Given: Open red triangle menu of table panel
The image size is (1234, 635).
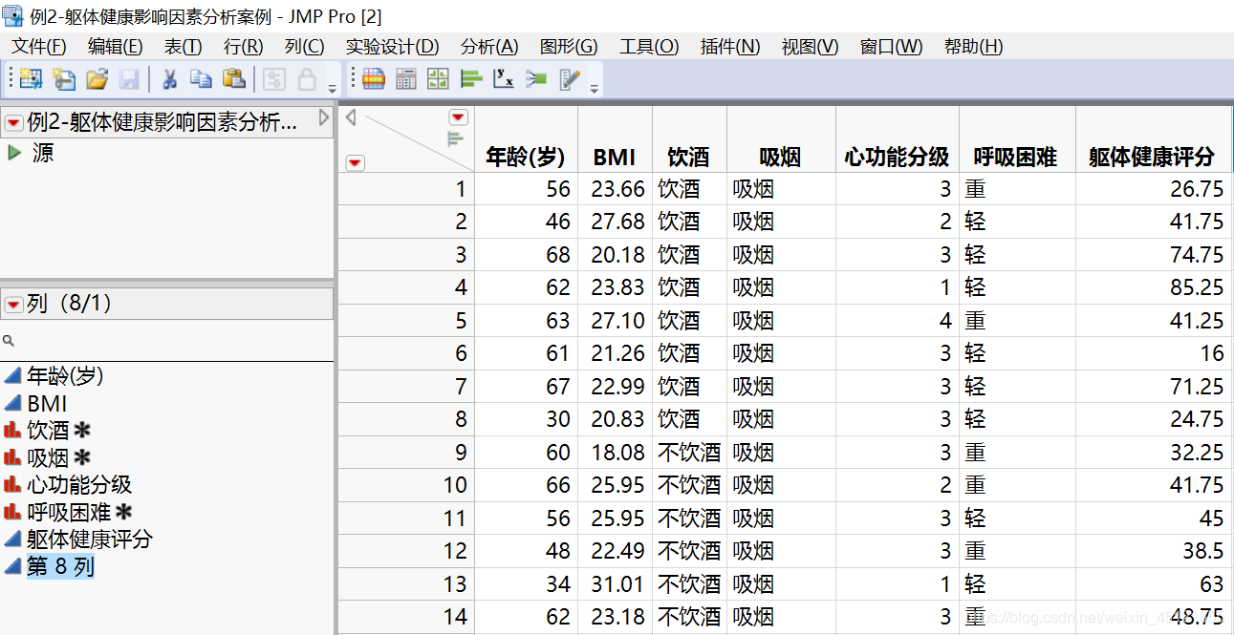Looking at the screenshot, I should pos(13,122).
